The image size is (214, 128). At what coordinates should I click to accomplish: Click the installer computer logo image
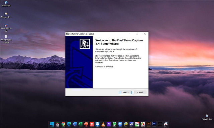[85, 44]
